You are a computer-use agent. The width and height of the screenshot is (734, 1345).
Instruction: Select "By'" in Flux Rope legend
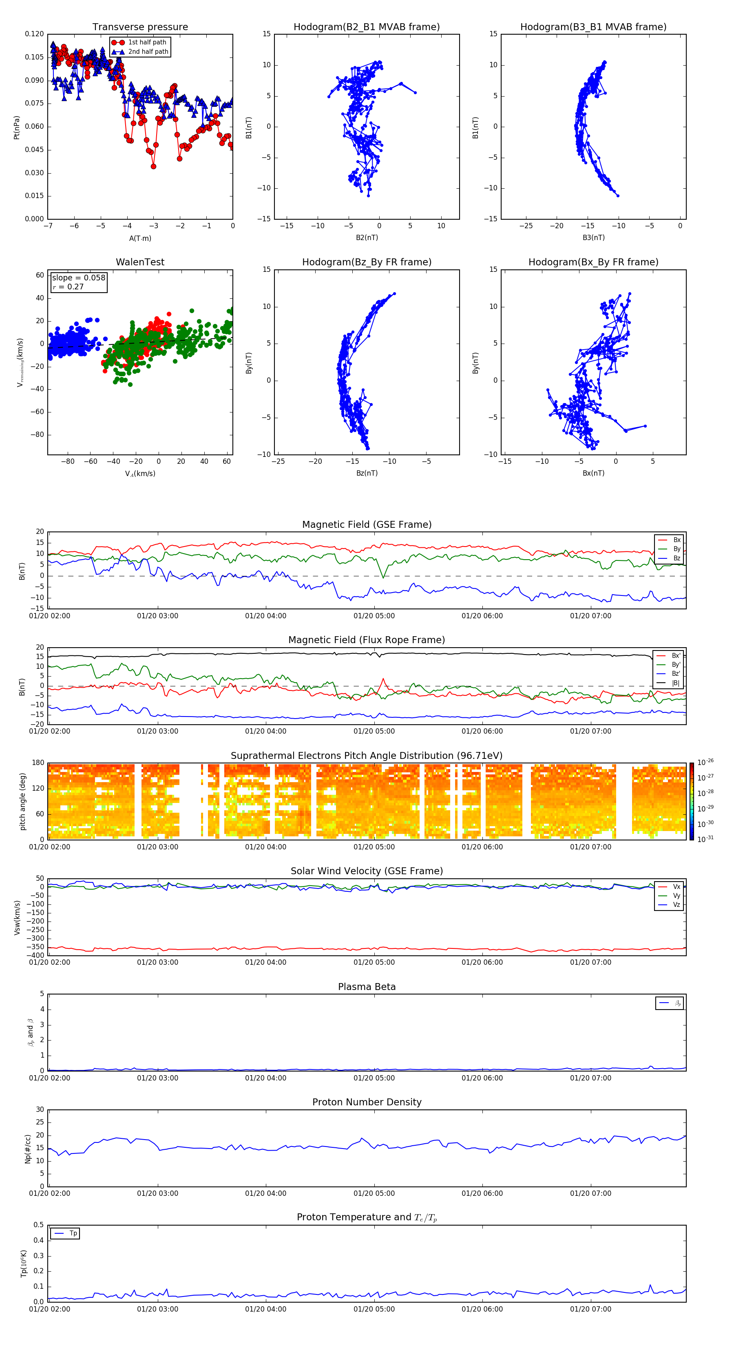[x=669, y=665]
